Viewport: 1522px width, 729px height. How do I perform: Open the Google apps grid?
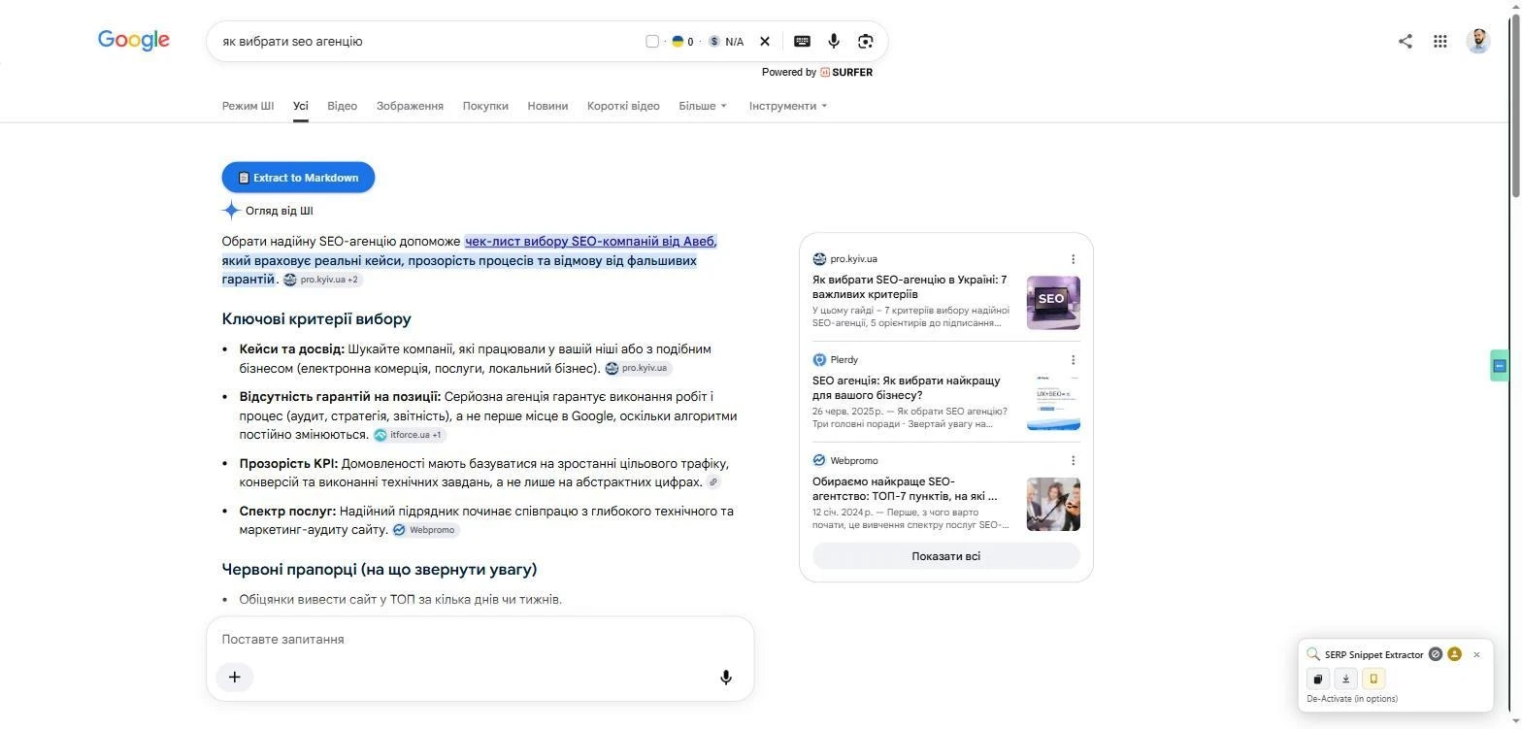[1440, 41]
